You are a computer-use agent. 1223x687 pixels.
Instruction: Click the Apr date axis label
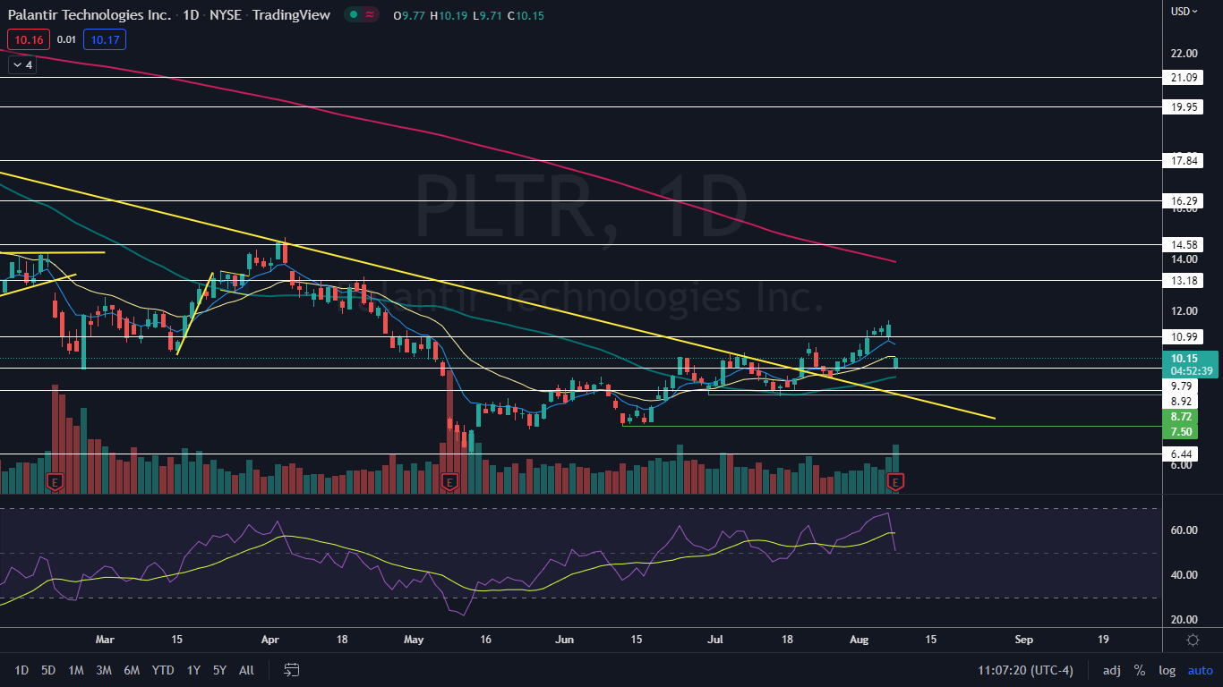[x=270, y=640]
